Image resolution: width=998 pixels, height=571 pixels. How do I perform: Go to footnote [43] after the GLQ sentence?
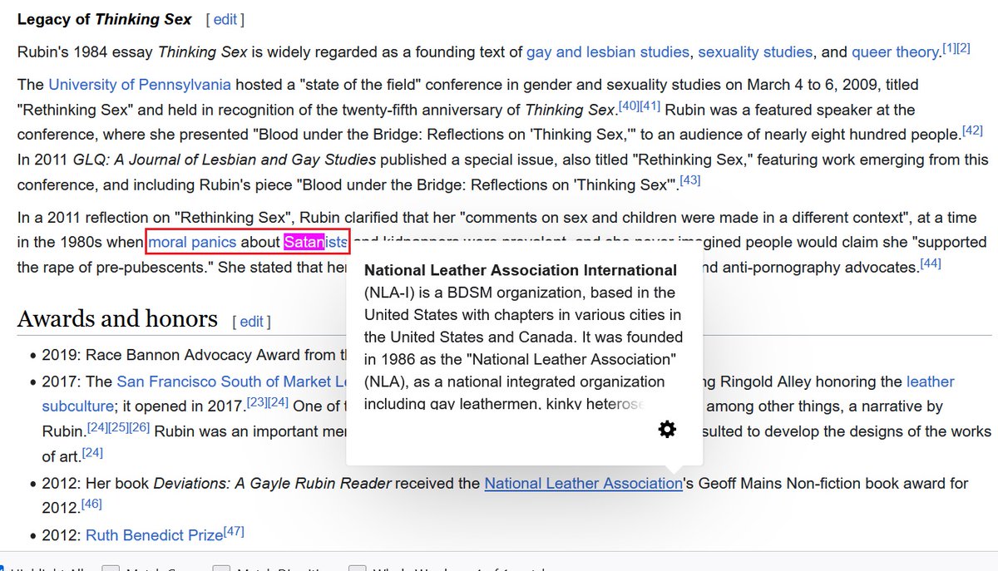(690, 180)
